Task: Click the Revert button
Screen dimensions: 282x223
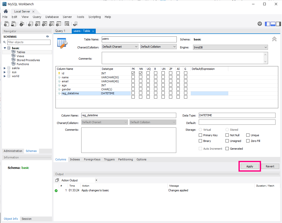Action: pos(270,166)
